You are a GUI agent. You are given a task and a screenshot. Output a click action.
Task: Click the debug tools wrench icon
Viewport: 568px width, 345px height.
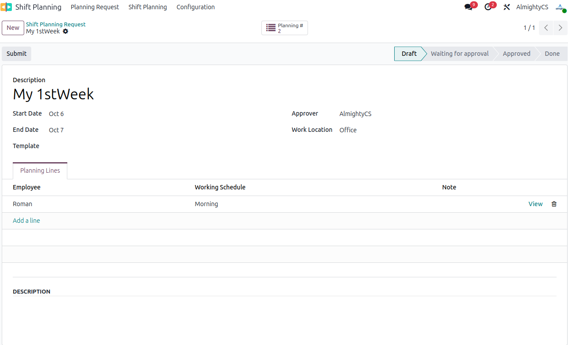[x=507, y=7]
